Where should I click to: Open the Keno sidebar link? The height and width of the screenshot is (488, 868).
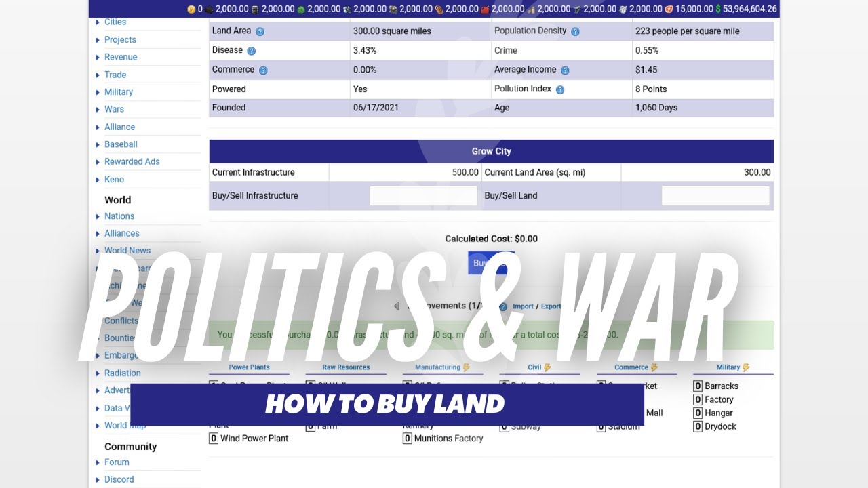pos(114,180)
